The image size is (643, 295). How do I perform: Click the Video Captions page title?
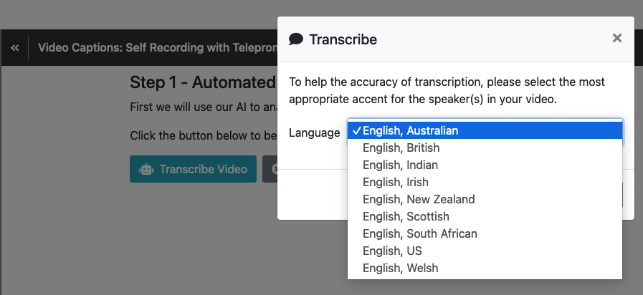[158, 47]
